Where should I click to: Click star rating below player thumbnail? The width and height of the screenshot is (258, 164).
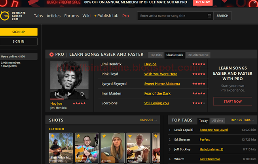[x=79, y=104]
